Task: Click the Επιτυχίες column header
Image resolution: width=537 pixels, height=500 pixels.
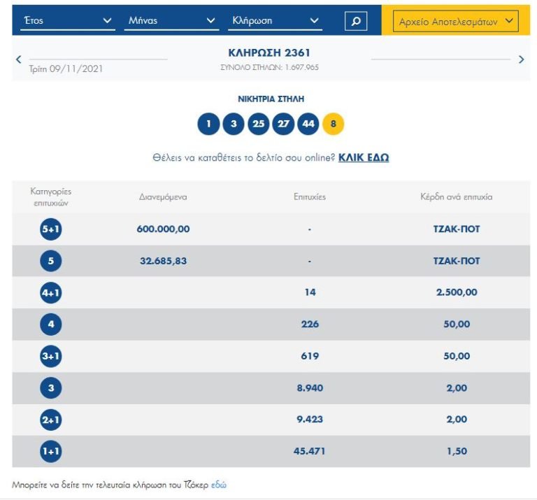Action: pyautogui.click(x=310, y=197)
